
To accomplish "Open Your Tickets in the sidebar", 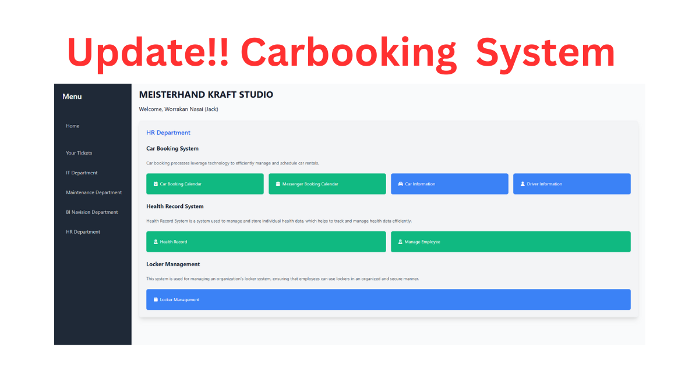I will (x=79, y=153).
